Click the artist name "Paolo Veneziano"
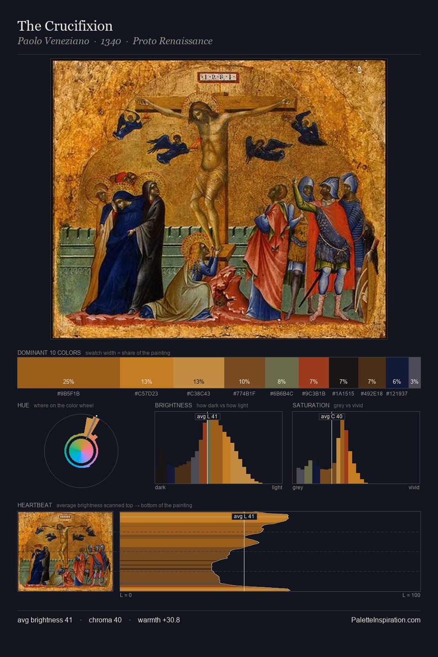The height and width of the screenshot is (657, 438). (x=53, y=41)
